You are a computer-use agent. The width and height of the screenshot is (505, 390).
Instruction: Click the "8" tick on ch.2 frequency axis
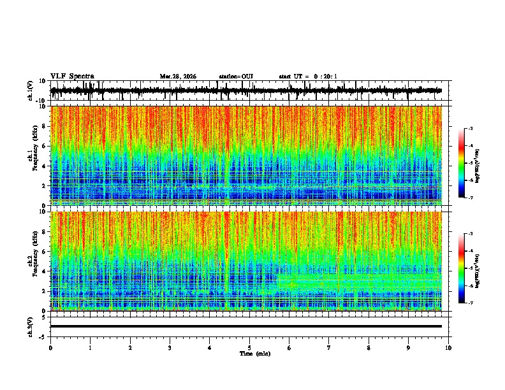click(x=44, y=232)
